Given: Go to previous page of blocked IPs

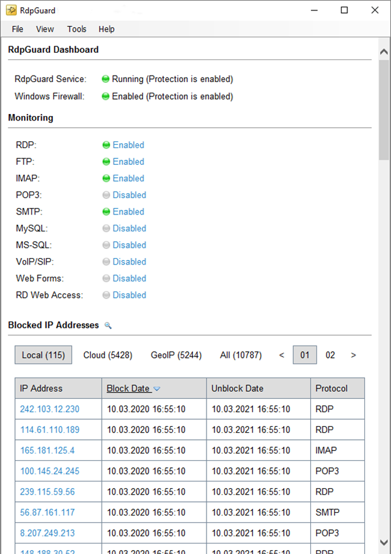Looking at the screenshot, I should click(x=282, y=355).
